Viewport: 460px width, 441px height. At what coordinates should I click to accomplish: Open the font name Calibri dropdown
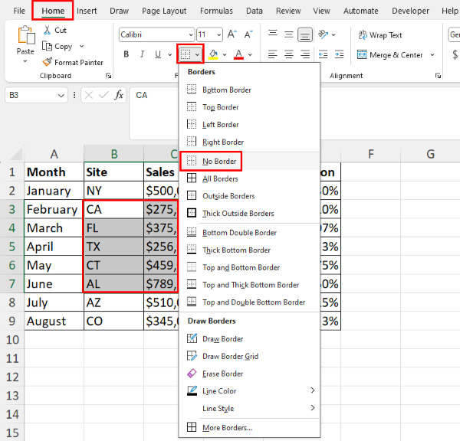[x=188, y=35]
